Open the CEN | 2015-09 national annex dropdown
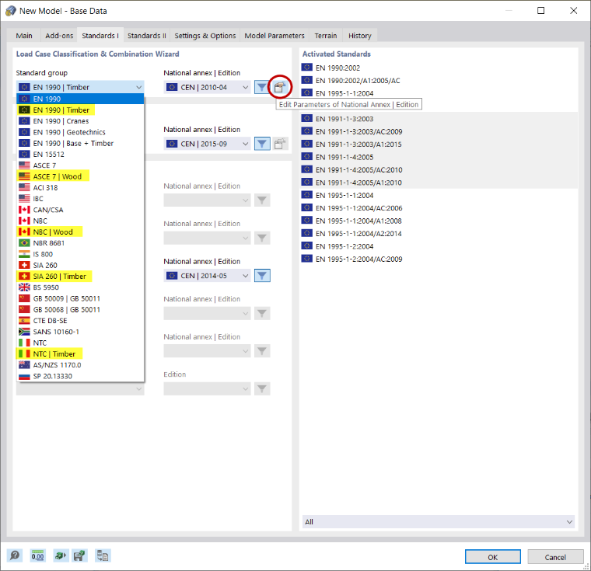Image resolution: width=591 pixels, height=571 pixels. tap(207, 144)
